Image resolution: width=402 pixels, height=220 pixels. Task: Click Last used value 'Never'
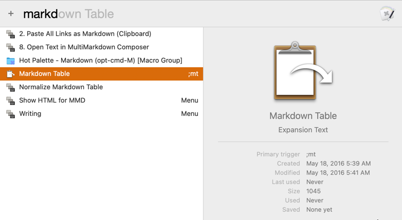315,182
